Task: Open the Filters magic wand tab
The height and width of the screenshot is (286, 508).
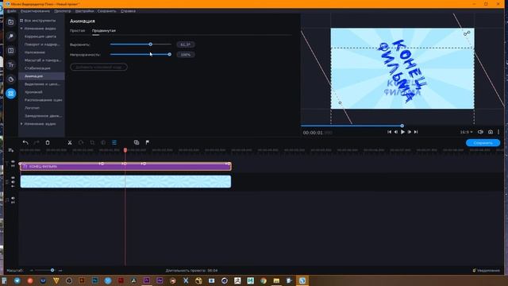Action: (10, 37)
